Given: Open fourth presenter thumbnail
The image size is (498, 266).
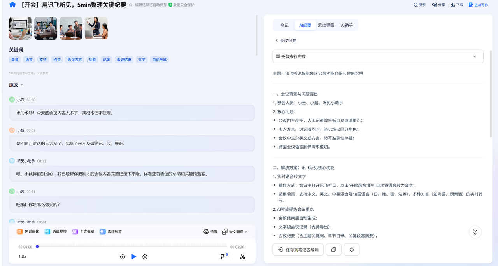Looking at the screenshot, I should [x=96, y=28].
